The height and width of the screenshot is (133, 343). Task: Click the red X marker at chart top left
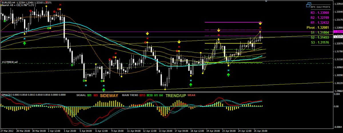point(60,5)
